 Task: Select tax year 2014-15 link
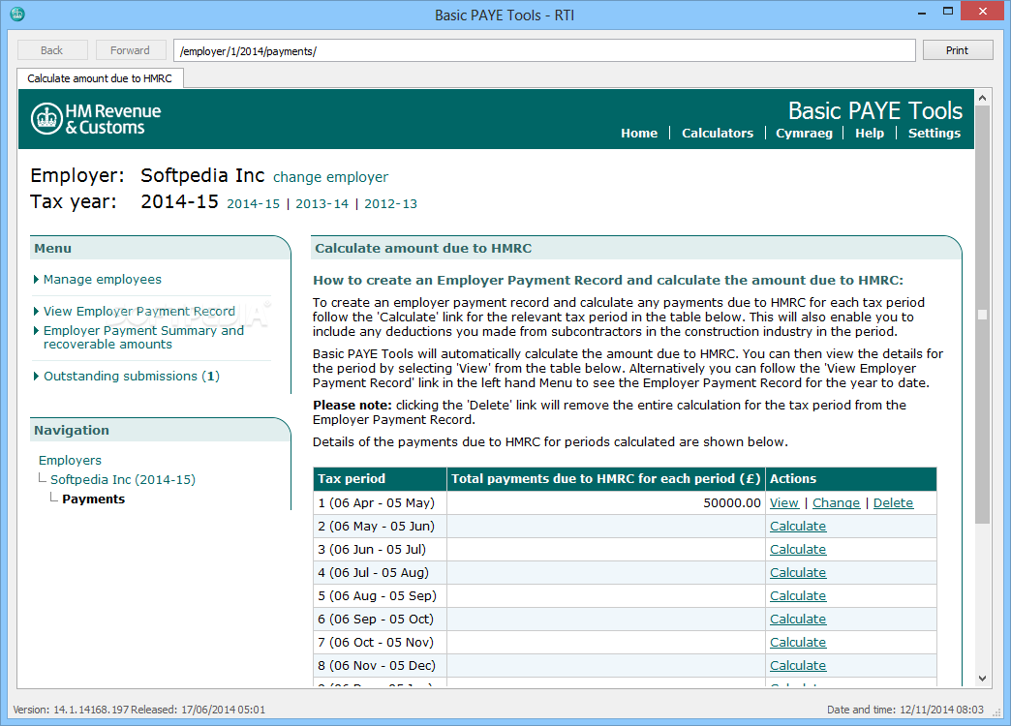254,203
